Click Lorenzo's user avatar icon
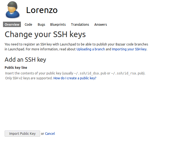Viewport: 183px width, 144px height. [x=12, y=10]
